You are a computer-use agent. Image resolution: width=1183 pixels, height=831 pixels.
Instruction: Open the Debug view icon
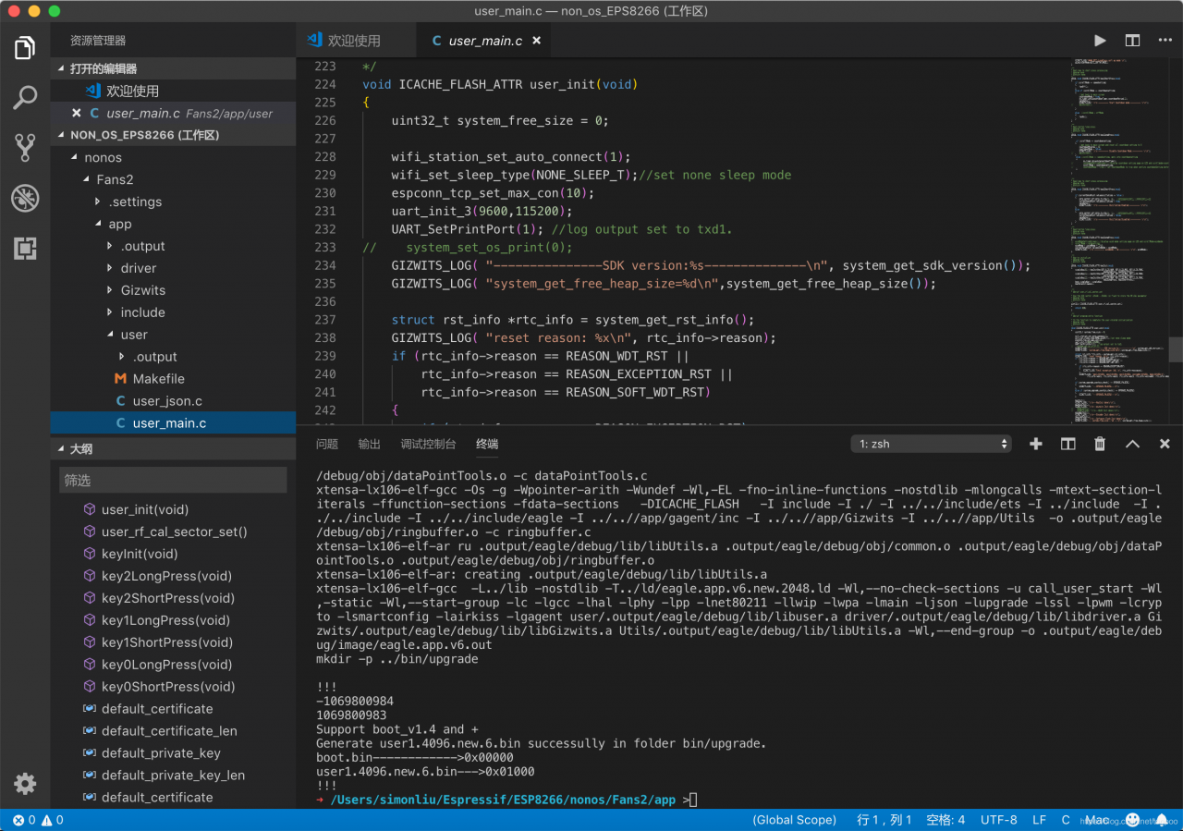click(25, 198)
